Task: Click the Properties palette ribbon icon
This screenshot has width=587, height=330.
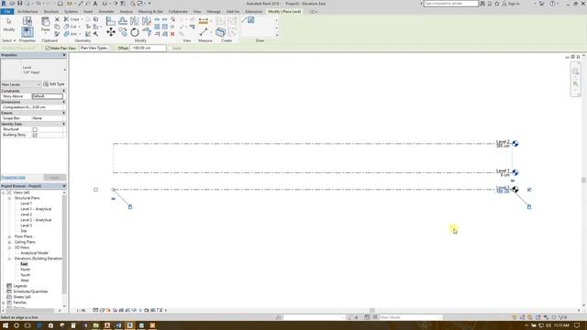Action: point(27,32)
